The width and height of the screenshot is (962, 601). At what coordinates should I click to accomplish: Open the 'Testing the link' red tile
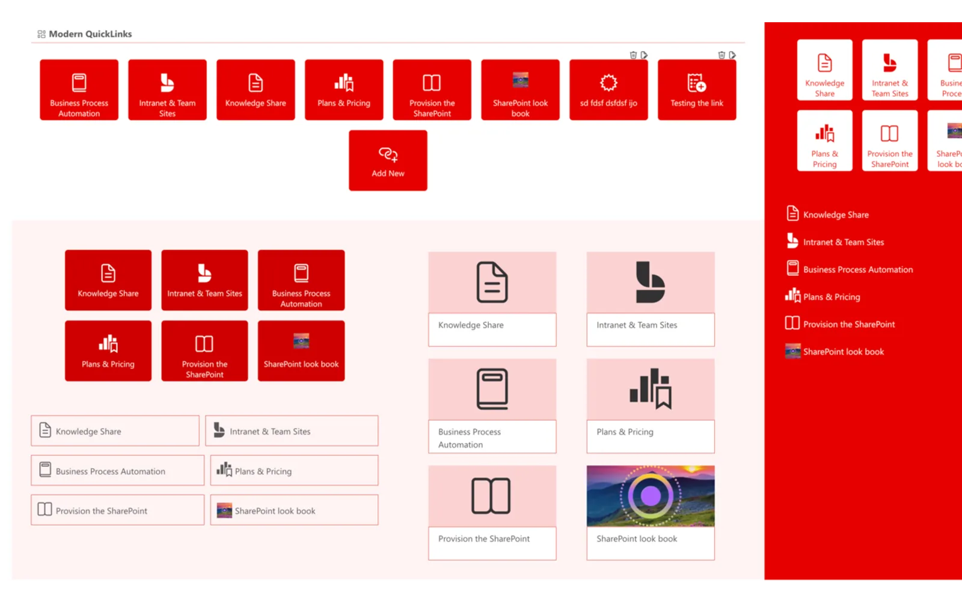tap(697, 90)
